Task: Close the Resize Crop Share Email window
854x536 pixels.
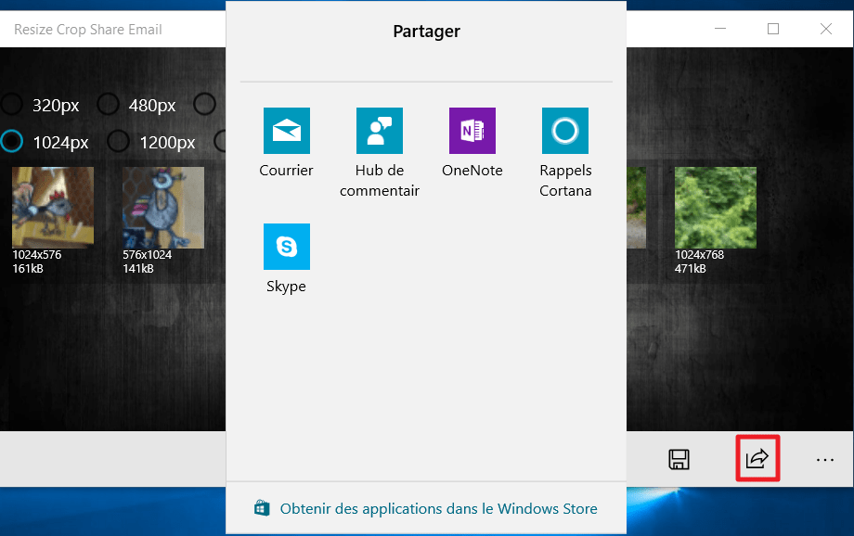Action: point(825,29)
